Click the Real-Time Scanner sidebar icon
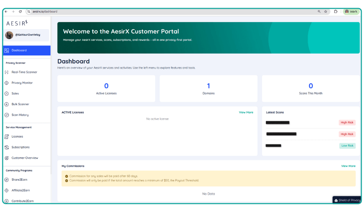This screenshot has height=212, width=364. coord(7,72)
